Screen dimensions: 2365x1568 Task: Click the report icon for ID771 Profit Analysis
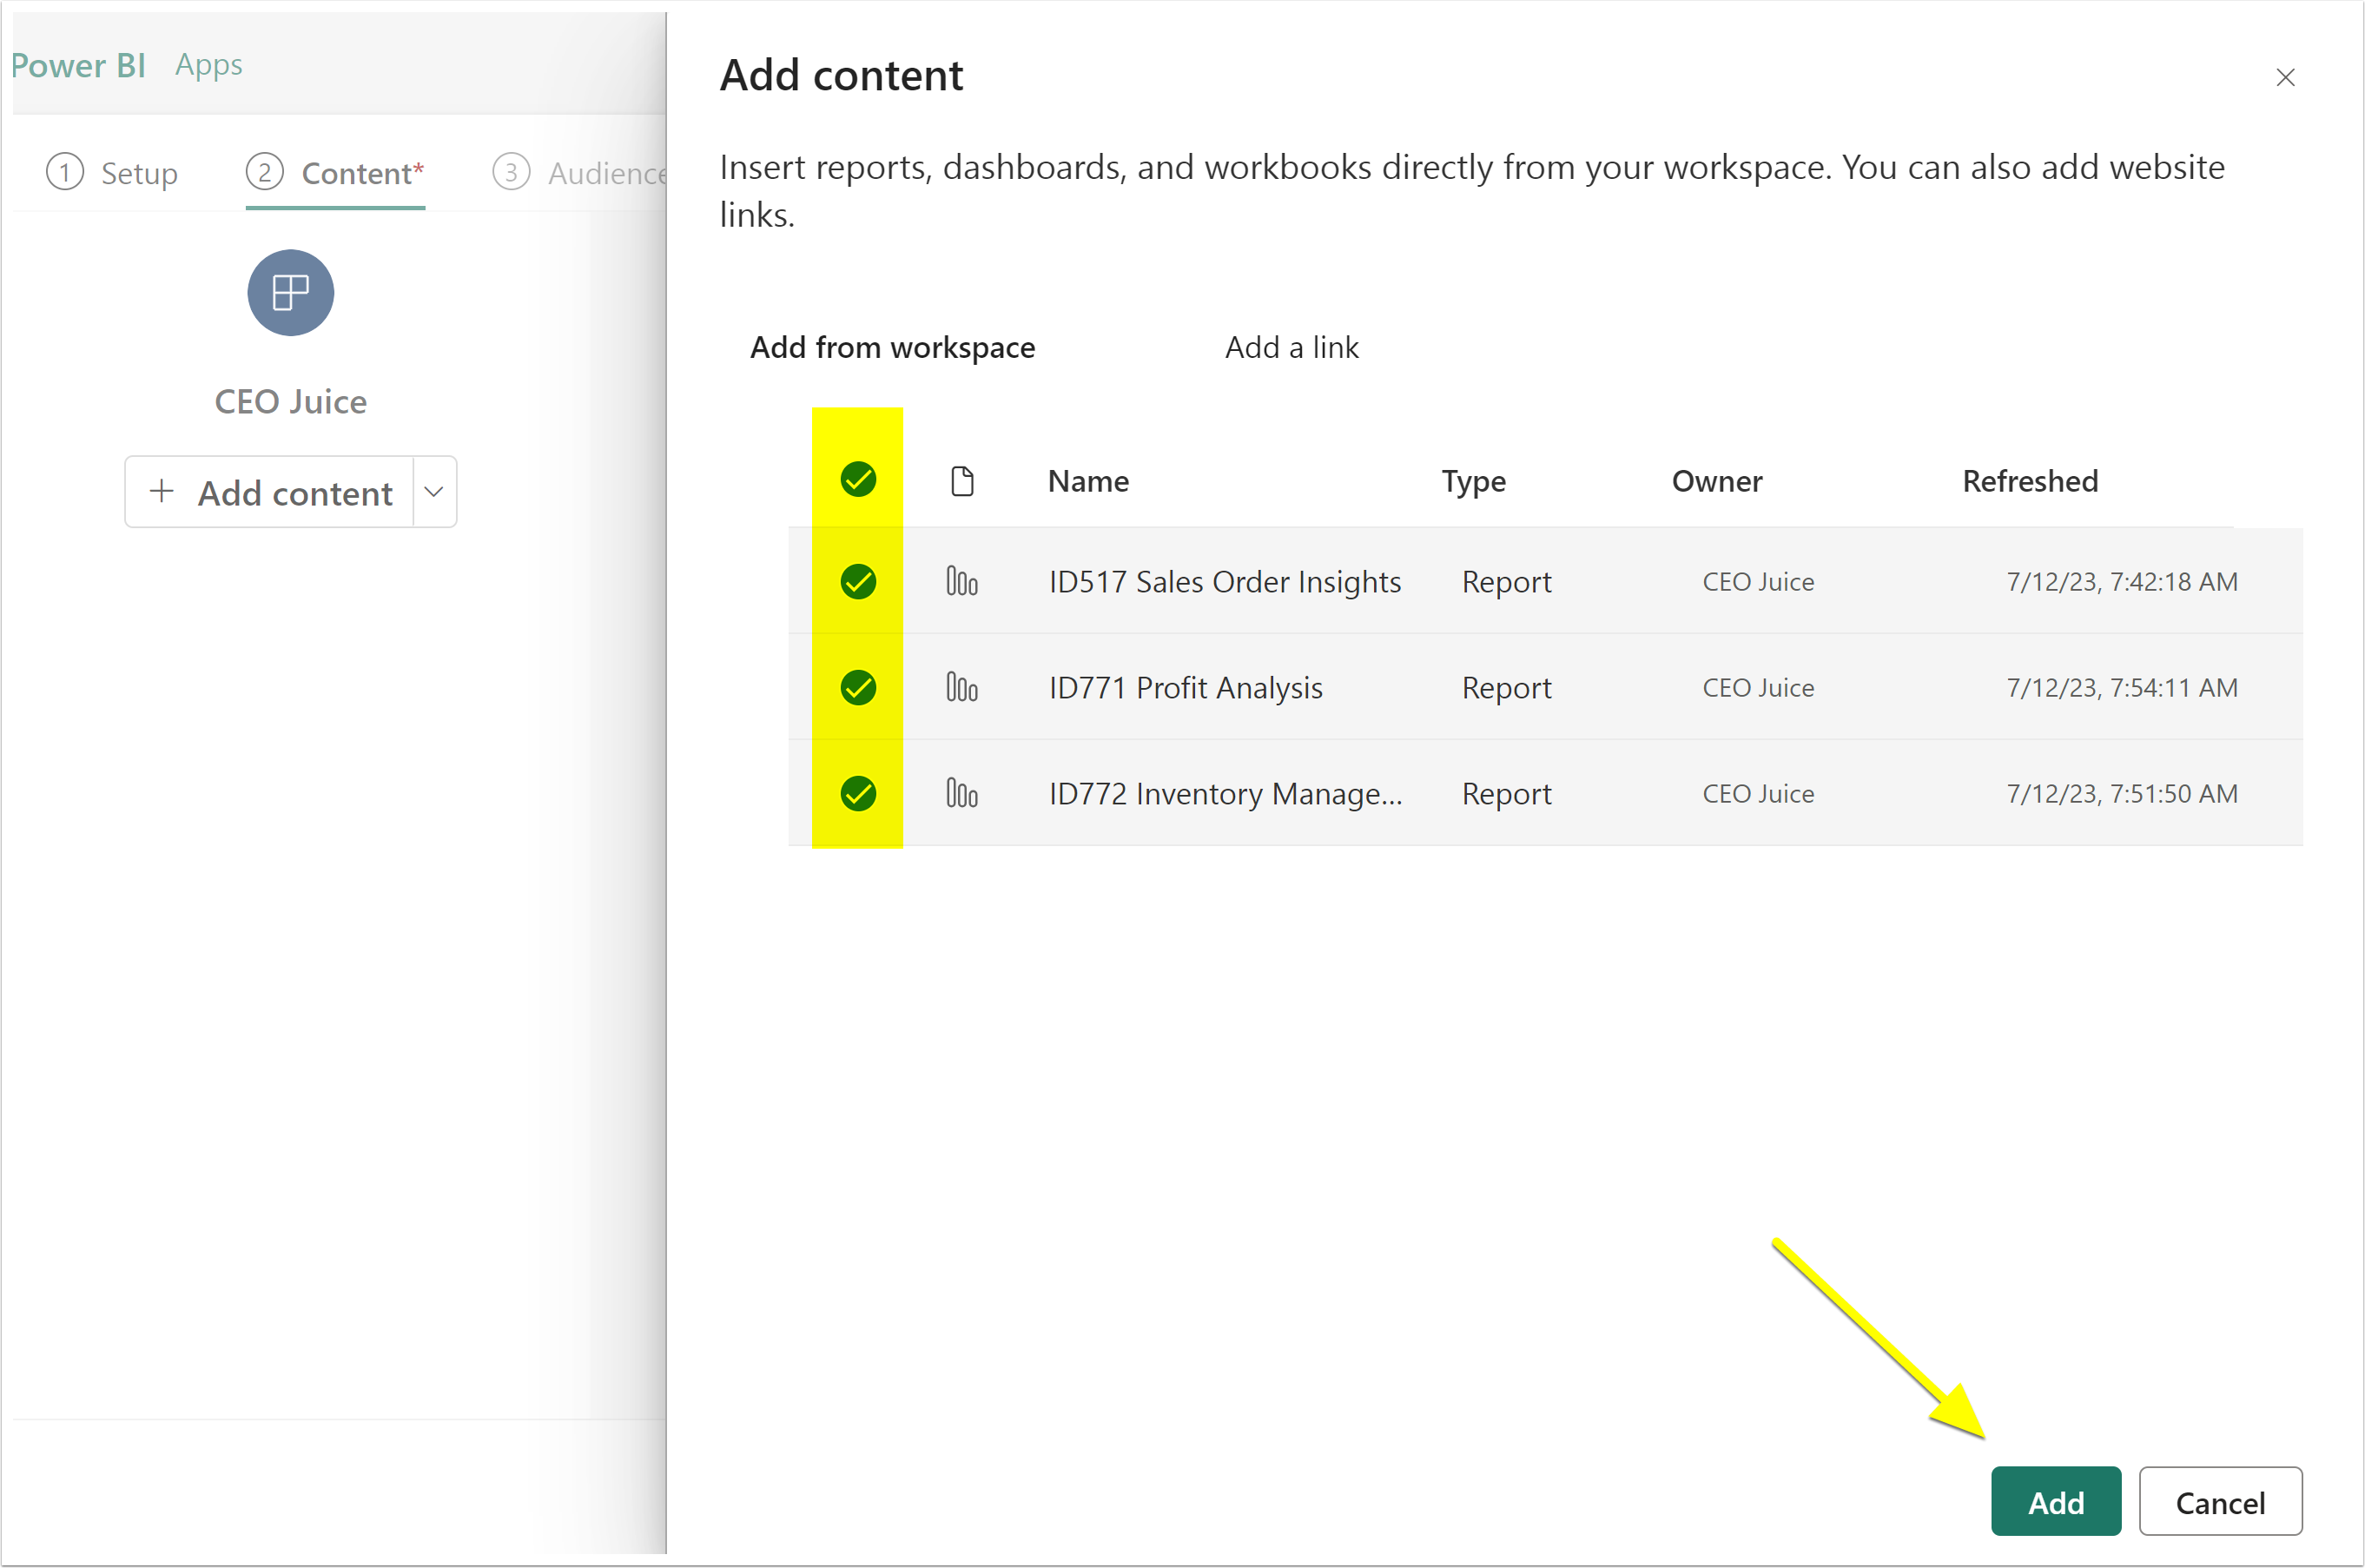tap(961, 687)
